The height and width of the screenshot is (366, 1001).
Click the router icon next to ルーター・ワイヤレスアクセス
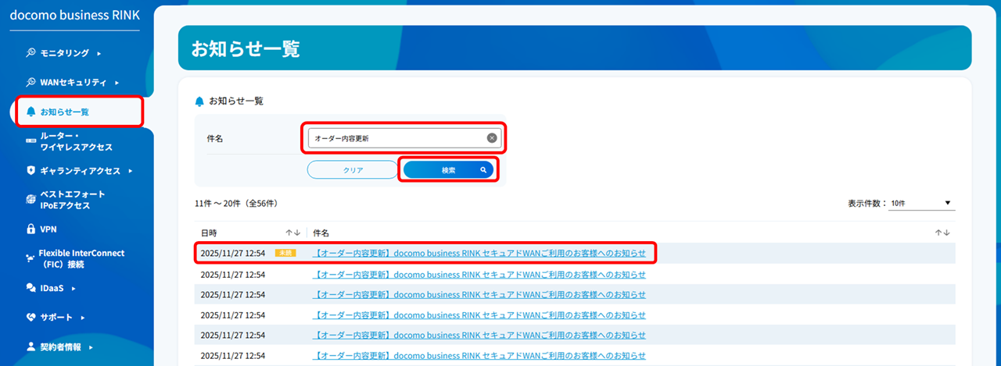[x=30, y=141]
